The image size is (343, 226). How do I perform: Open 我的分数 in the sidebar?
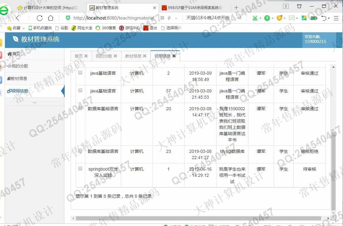[x=35, y=66]
